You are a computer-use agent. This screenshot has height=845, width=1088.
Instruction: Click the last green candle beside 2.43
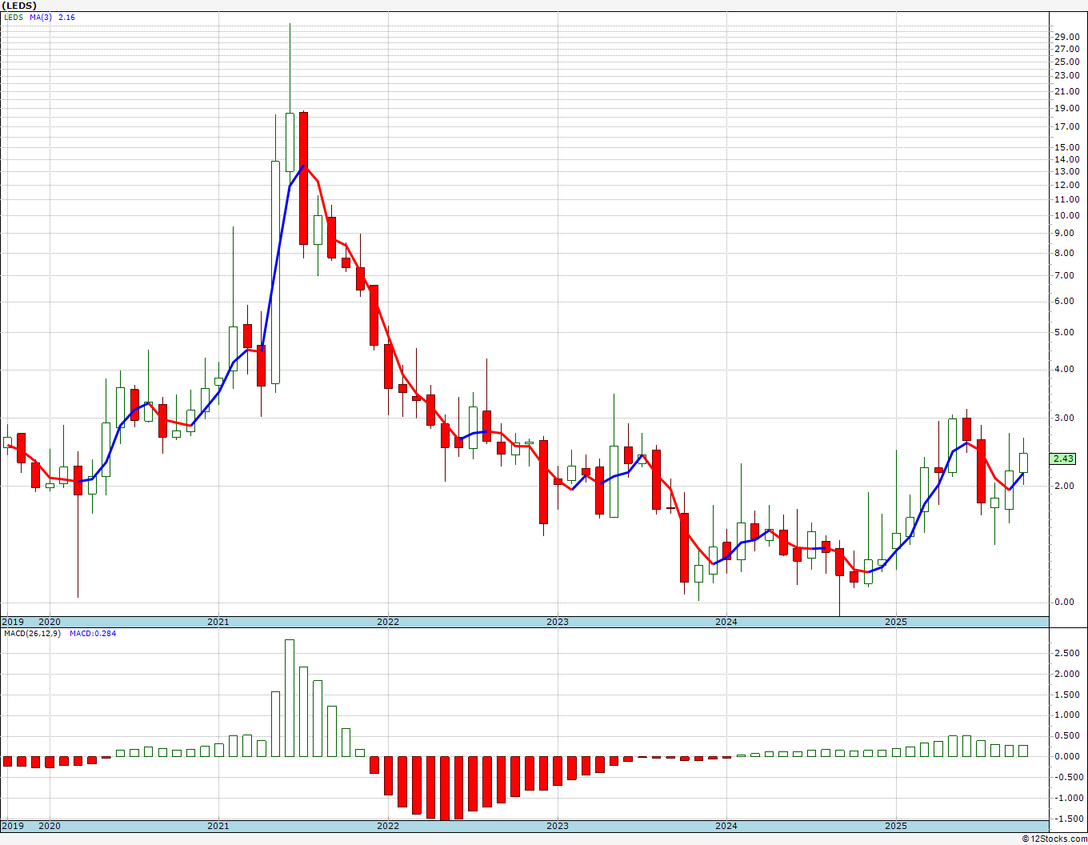click(1023, 463)
